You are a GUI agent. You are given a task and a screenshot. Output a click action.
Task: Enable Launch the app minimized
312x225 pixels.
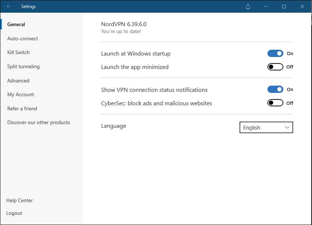pos(275,67)
